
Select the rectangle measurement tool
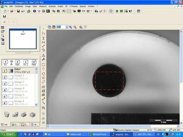coord(43,65)
